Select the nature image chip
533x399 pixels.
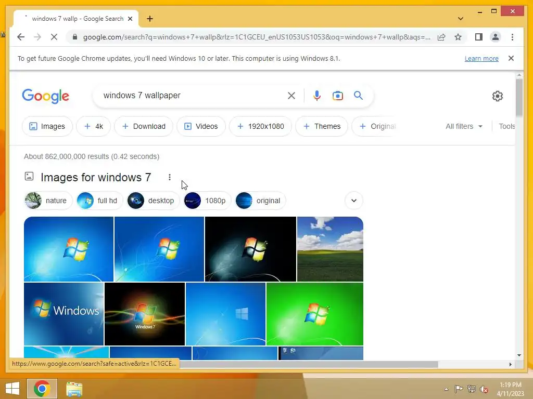(x=48, y=201)
